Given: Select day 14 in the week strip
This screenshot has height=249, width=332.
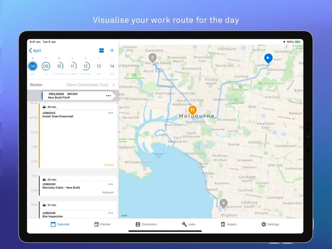Looking at the screenshot, I should pos(112,66).
